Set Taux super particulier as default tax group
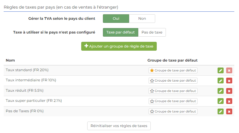The image size is (239, 133). tap(173, 101)
